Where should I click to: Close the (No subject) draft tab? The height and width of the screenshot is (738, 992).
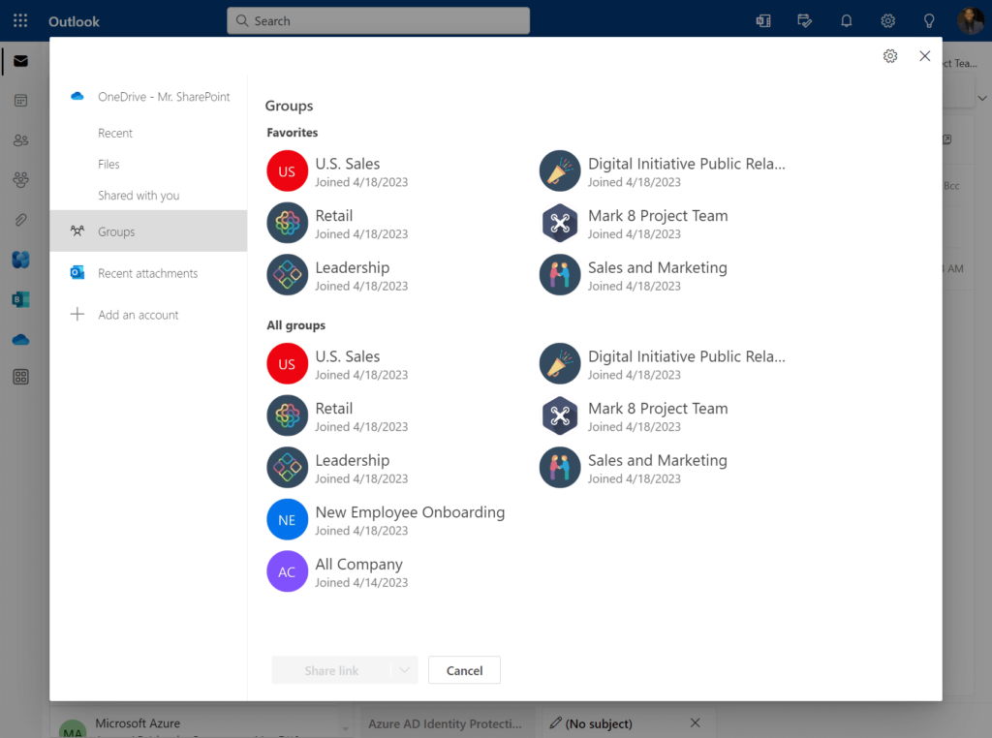point(695,723)
